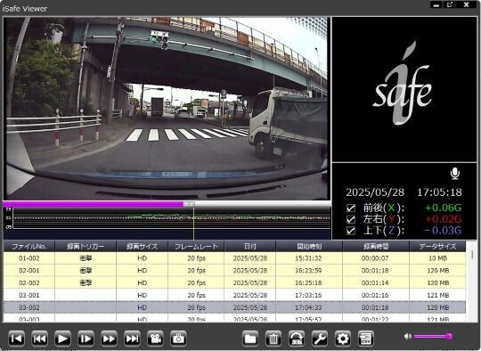Click start time 16:25:18 cell

tap(308, 283)
